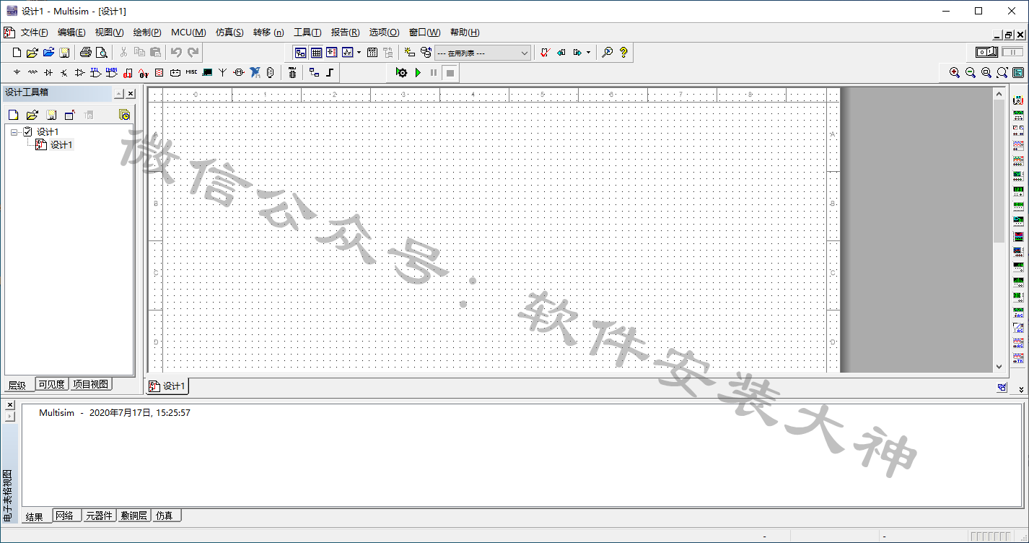Place a MISC component
The image size is (1029, 543).
(191, 72)
